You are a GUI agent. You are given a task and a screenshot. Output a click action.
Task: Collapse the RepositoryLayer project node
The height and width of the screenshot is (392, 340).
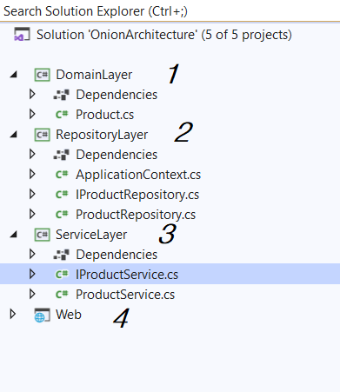point(13,135)
